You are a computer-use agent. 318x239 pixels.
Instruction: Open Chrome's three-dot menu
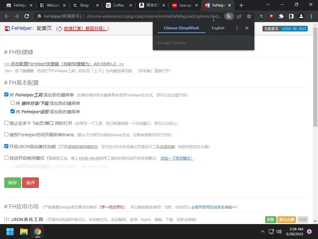click(x=311, y=16)
